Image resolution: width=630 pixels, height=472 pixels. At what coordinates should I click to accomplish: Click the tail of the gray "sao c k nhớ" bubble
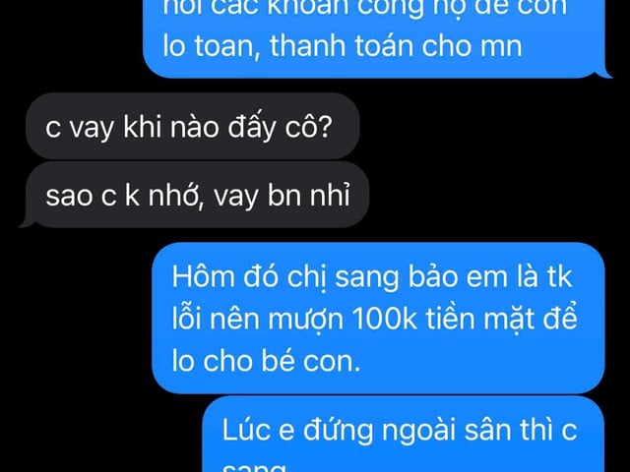(28, 223)
